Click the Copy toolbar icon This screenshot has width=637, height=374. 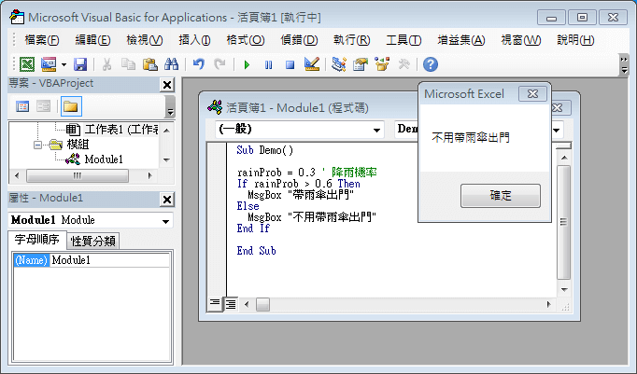[x=128, y=64]
